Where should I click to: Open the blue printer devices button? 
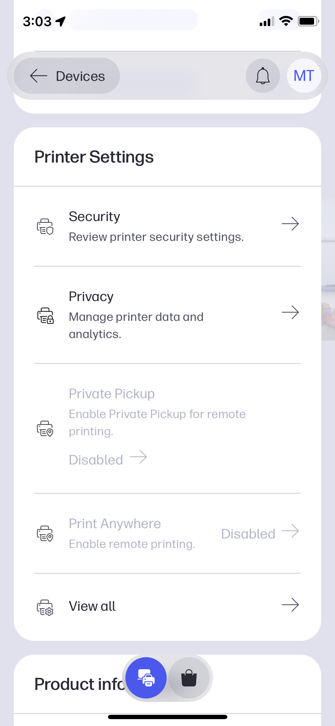[x=146, y=678]
